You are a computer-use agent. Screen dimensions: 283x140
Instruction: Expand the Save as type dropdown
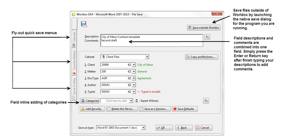[x=143, y=128]
